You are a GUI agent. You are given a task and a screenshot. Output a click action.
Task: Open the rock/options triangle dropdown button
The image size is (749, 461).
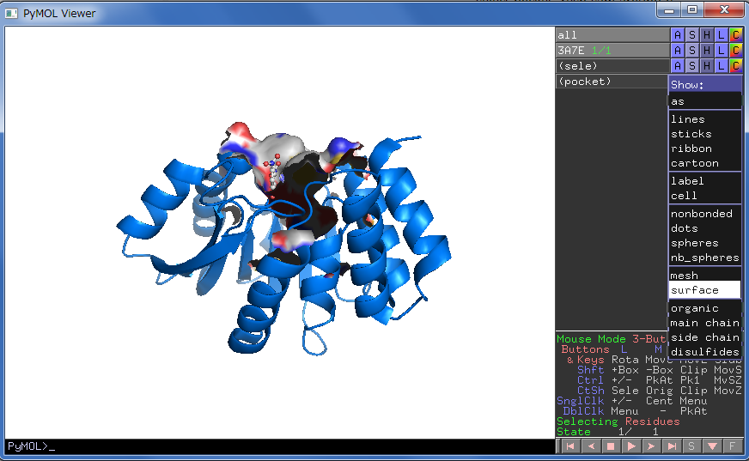click(x=712, y=446)
